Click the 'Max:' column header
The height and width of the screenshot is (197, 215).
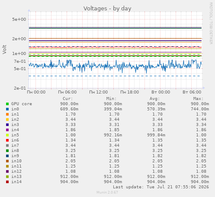point(198,99)
